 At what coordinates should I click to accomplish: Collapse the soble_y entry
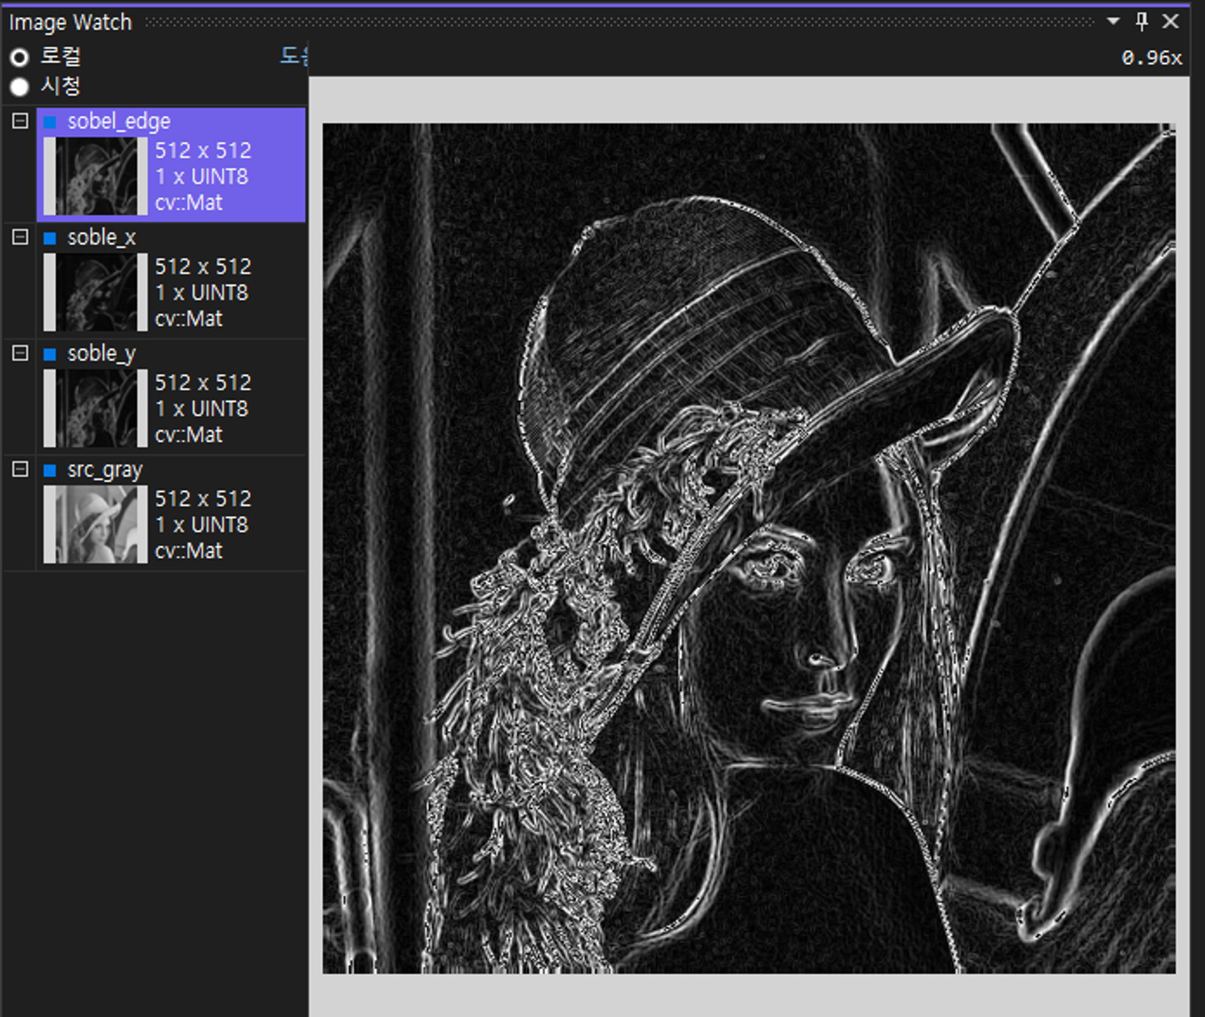(20, 353)
